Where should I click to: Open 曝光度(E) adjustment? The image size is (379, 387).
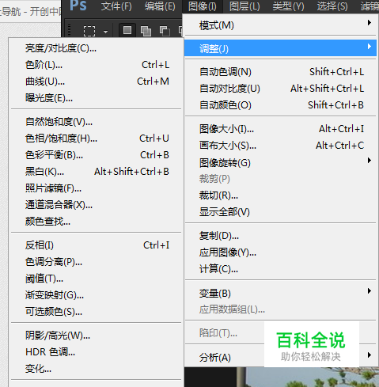pos(97,98)
